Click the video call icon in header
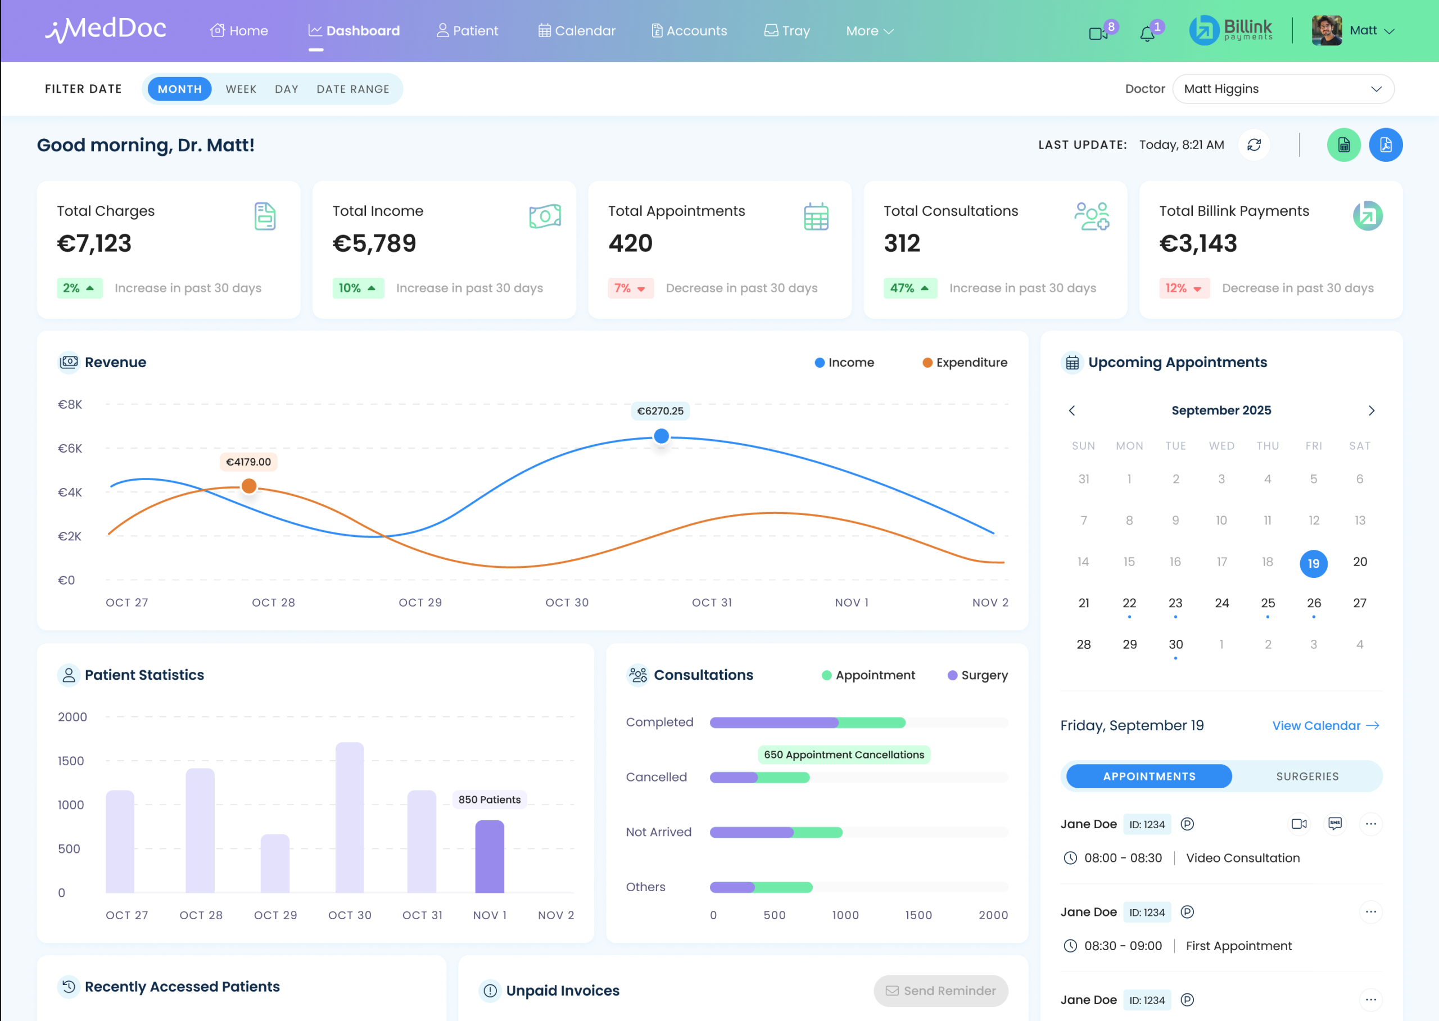Image resolution: width=1439 pixels, height=1021 pixels. pos(1098,33)
